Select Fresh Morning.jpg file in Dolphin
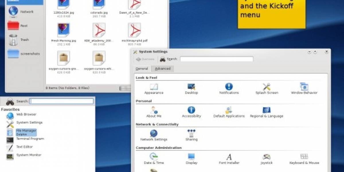The image size is (344, 172). tap(64, 34)
